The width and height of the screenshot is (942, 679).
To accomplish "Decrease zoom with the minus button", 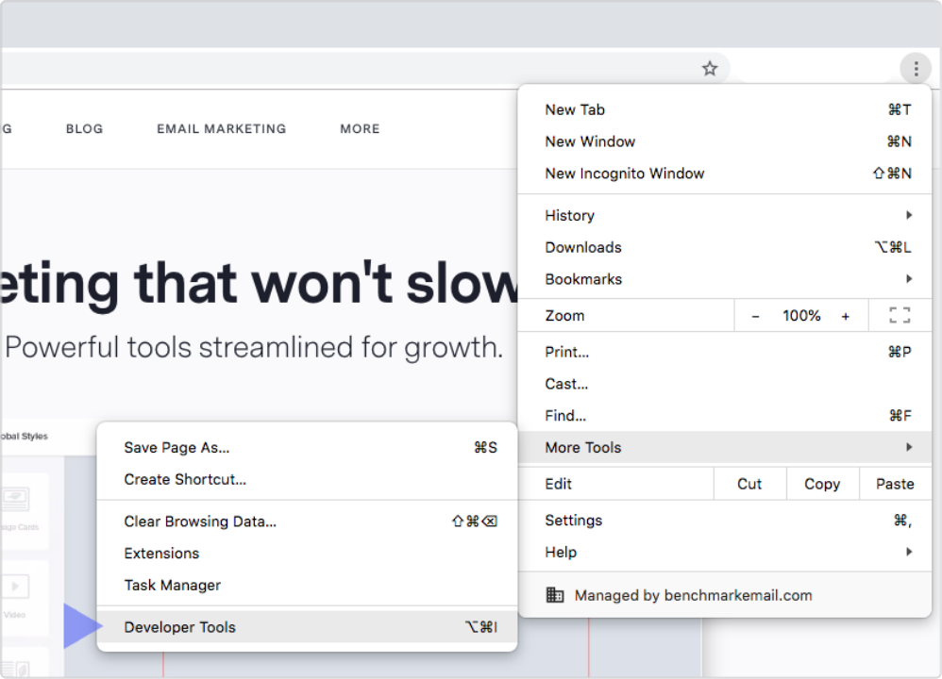I will click(755, 316).
